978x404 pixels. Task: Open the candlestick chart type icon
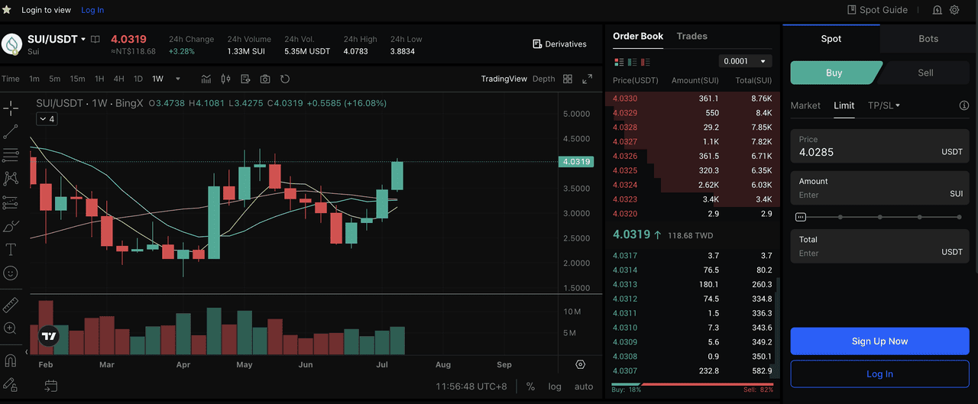click(x=225, y=79)
